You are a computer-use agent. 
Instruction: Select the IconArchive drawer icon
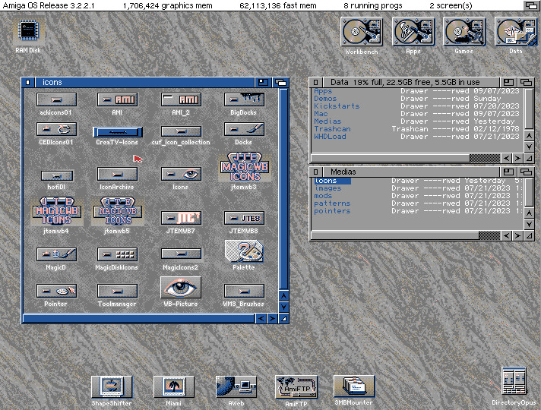pyautogui.click(x=117, y=175)
